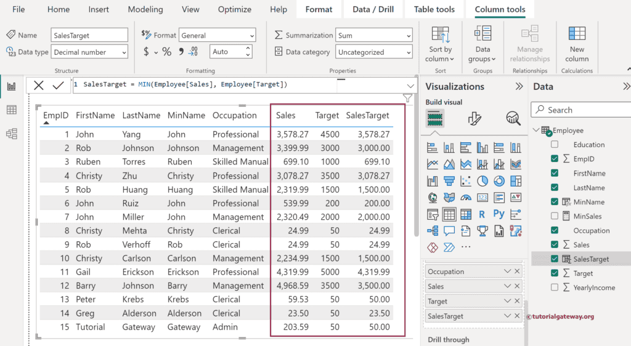Choose the Ribbon chart visual
The image size is (631, 346).
[x=516, y=164]
